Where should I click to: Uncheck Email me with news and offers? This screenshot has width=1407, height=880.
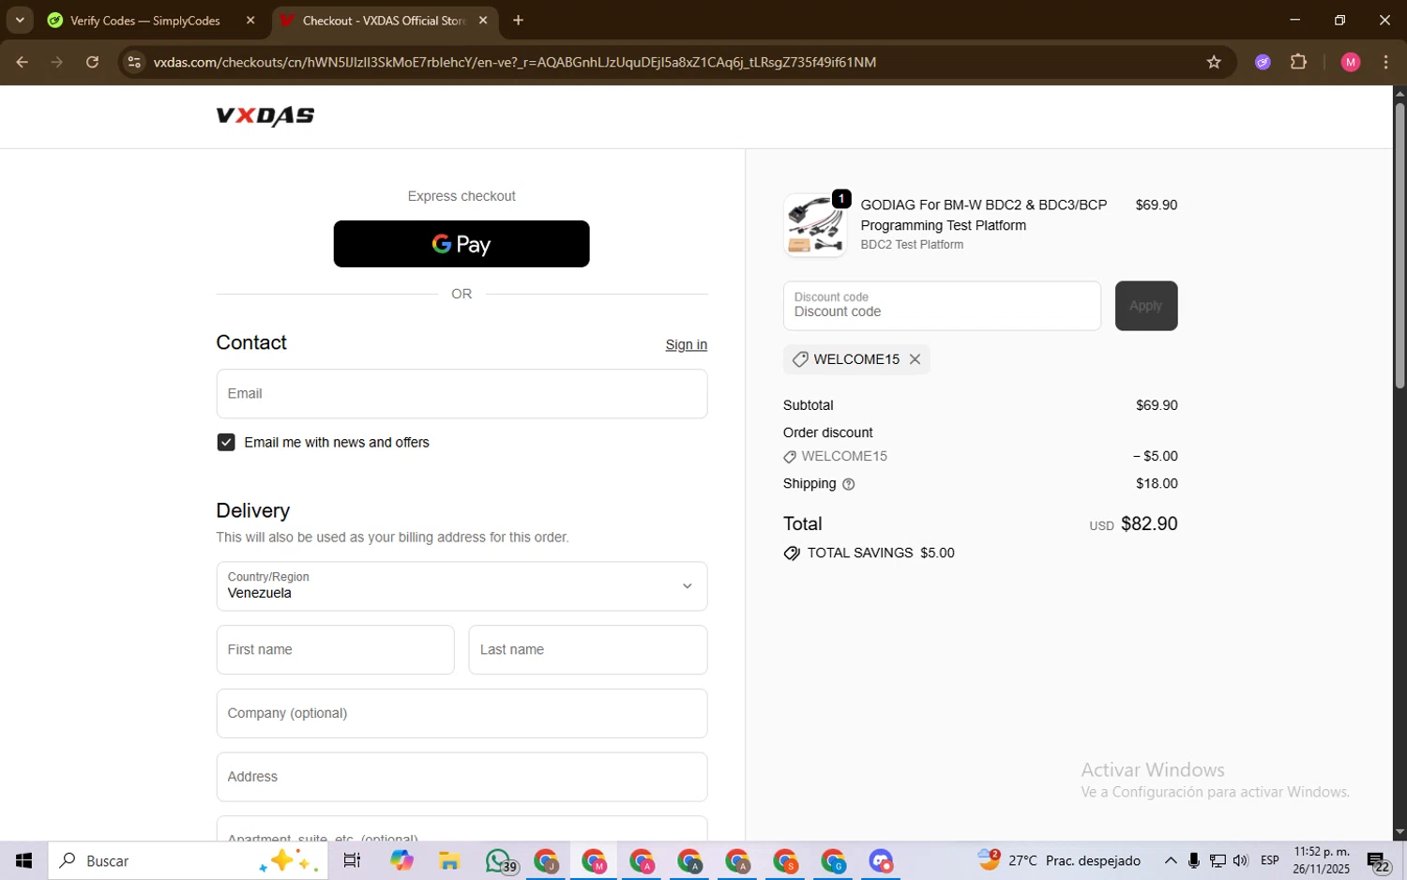226,442
